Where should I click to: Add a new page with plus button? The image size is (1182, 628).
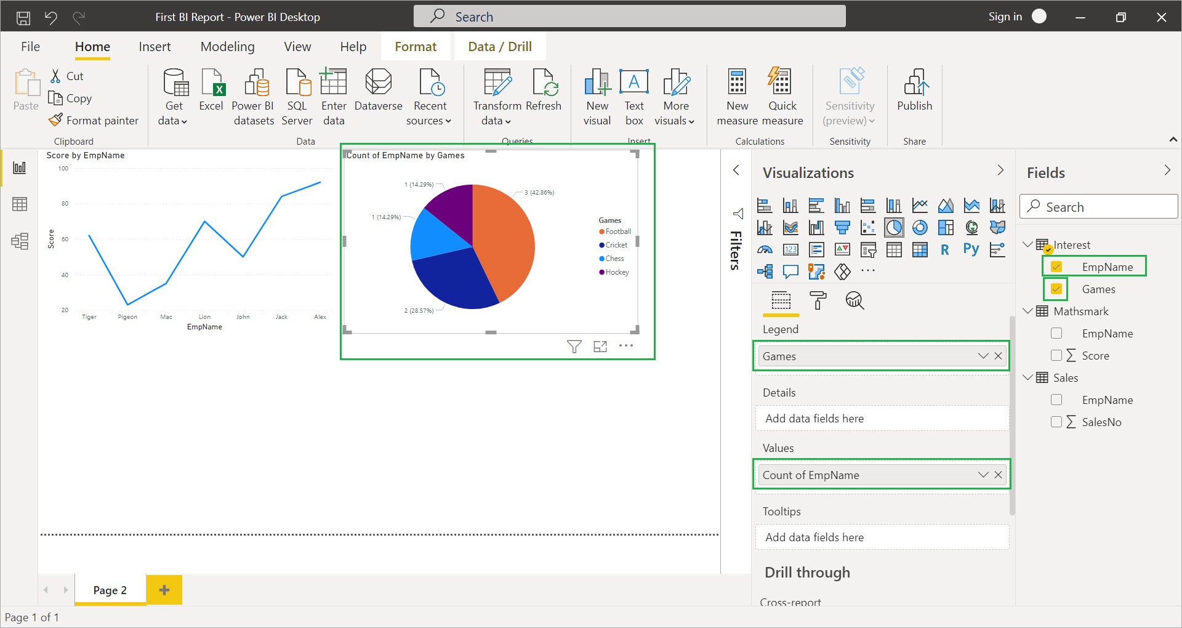(x=164, y=590)
